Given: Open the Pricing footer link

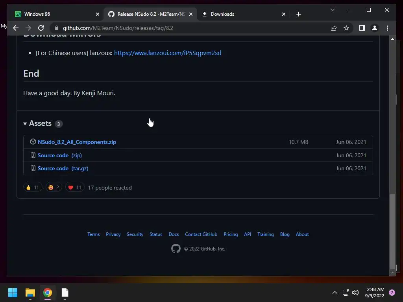Looking at the screenshot, I should (x=231, y=234).
